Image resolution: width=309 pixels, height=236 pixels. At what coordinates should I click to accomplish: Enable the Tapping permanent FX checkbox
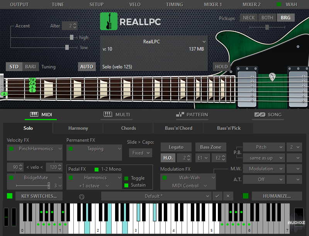[71, 149]
